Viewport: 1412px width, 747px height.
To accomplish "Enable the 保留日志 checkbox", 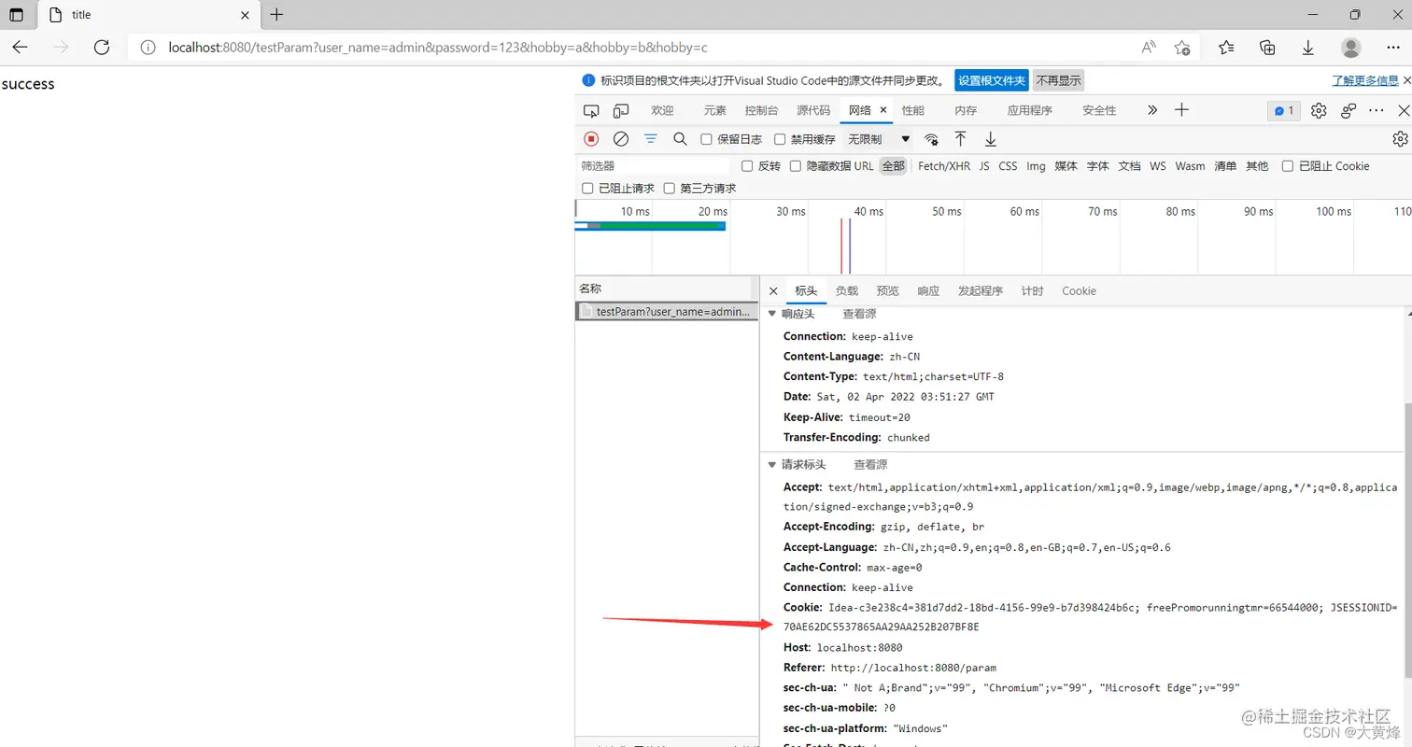I will (x=707, y=140).
